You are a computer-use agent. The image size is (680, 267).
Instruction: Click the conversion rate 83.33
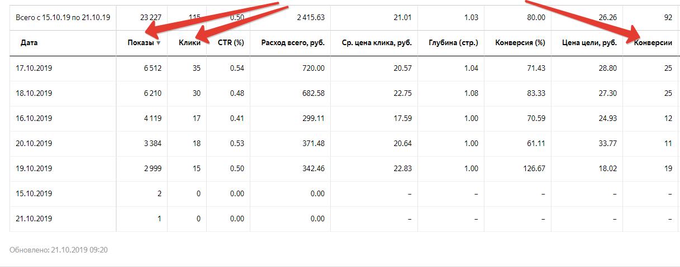(536, 93)
